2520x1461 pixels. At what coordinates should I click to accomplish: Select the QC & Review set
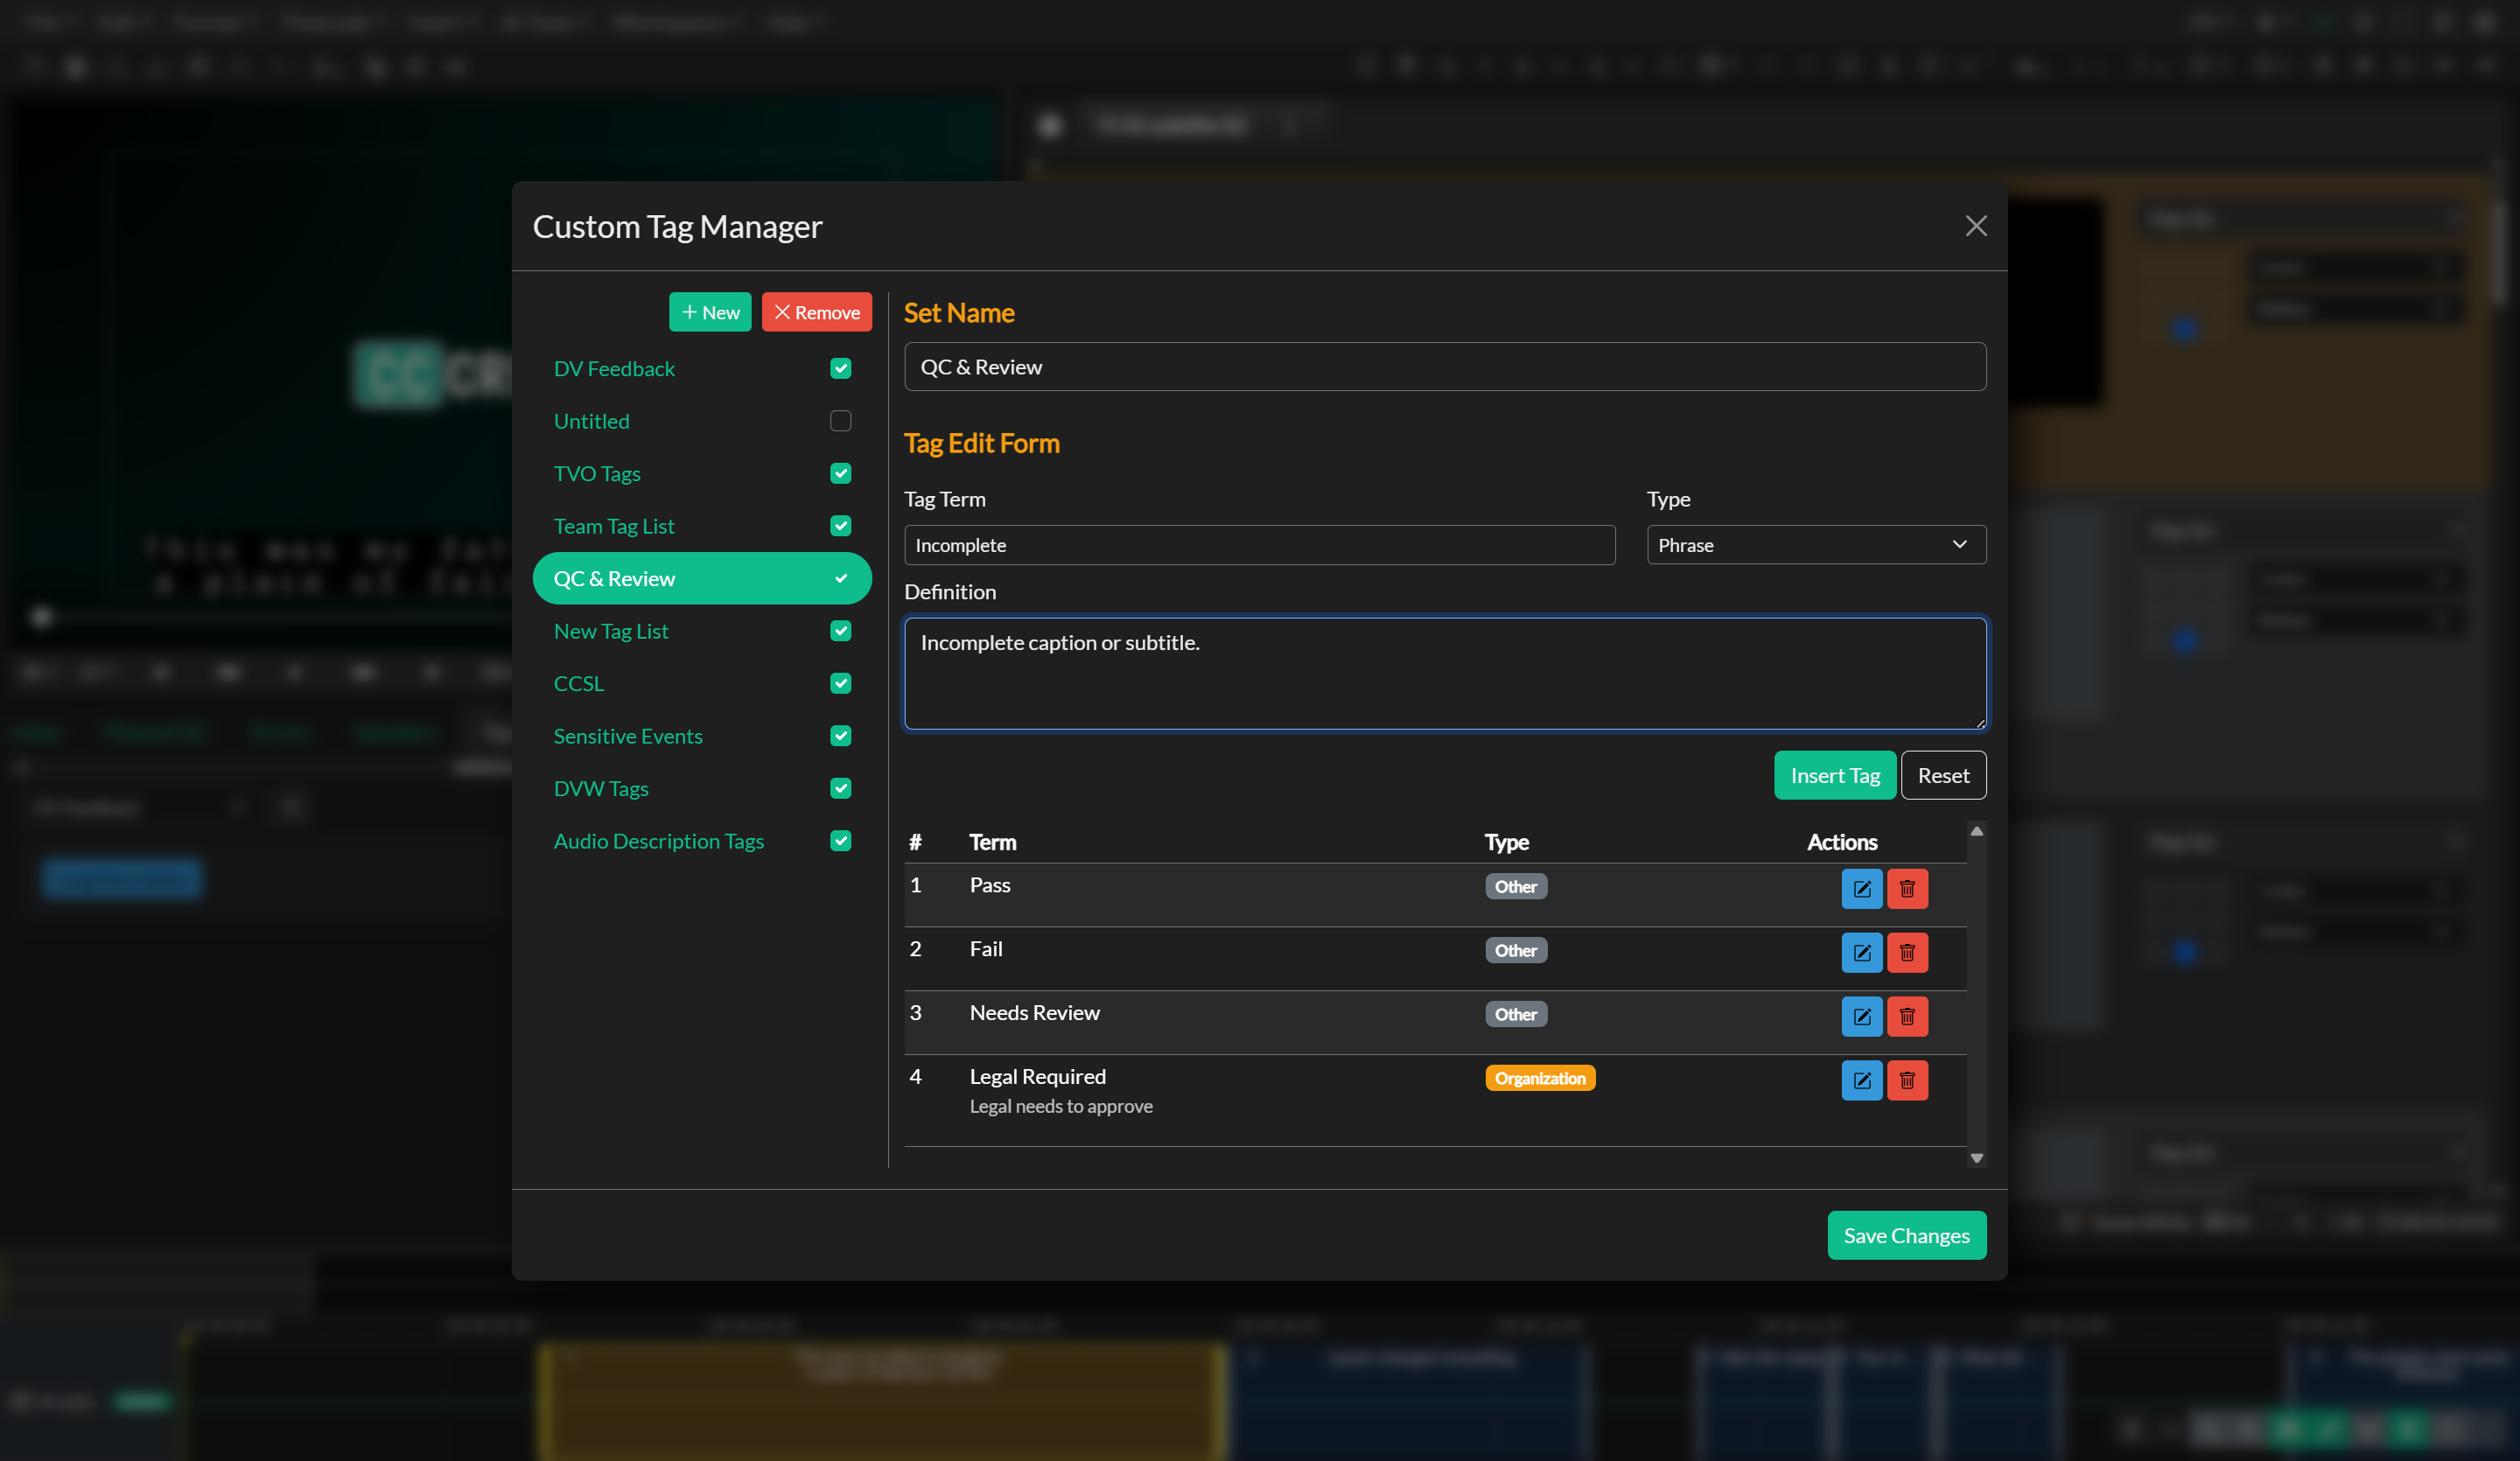pyautogui.click(x=701, y=579)
